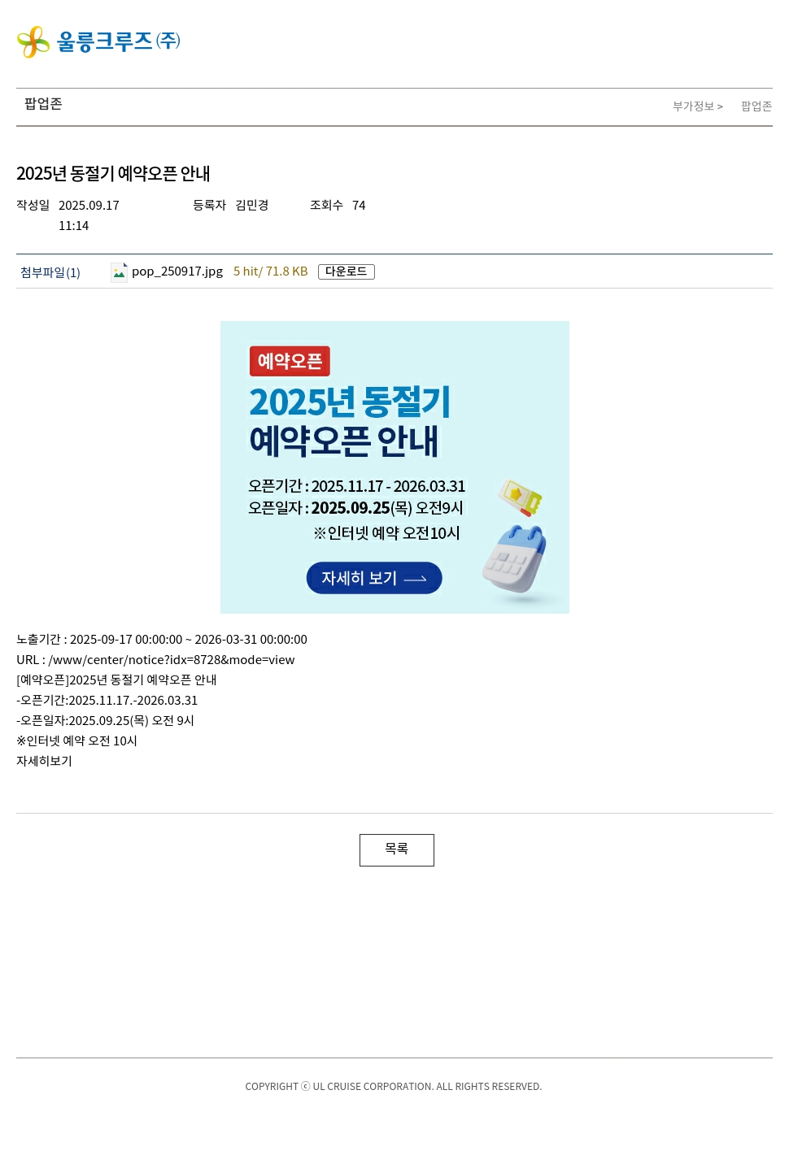Click the 자세히 보기 banner button
789x1164 pixels.
point(374,578)
